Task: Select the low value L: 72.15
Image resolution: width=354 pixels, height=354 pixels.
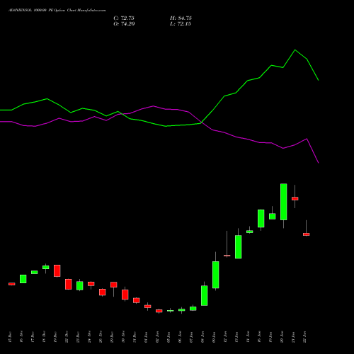Action: [181, 24]
